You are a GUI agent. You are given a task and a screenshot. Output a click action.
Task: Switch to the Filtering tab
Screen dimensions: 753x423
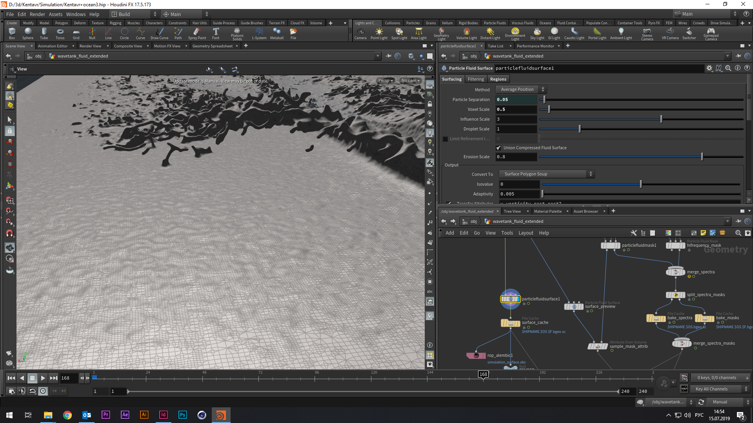point(476,79)
